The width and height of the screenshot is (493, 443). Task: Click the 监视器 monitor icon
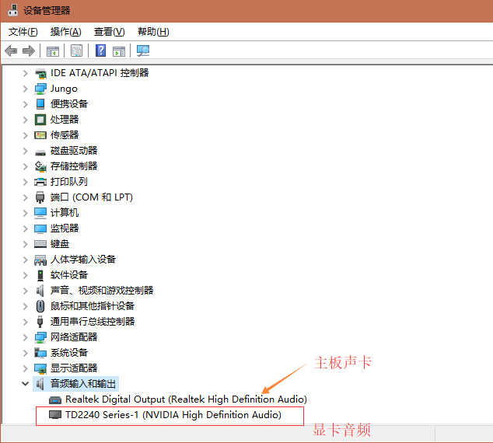pos(40,228)
